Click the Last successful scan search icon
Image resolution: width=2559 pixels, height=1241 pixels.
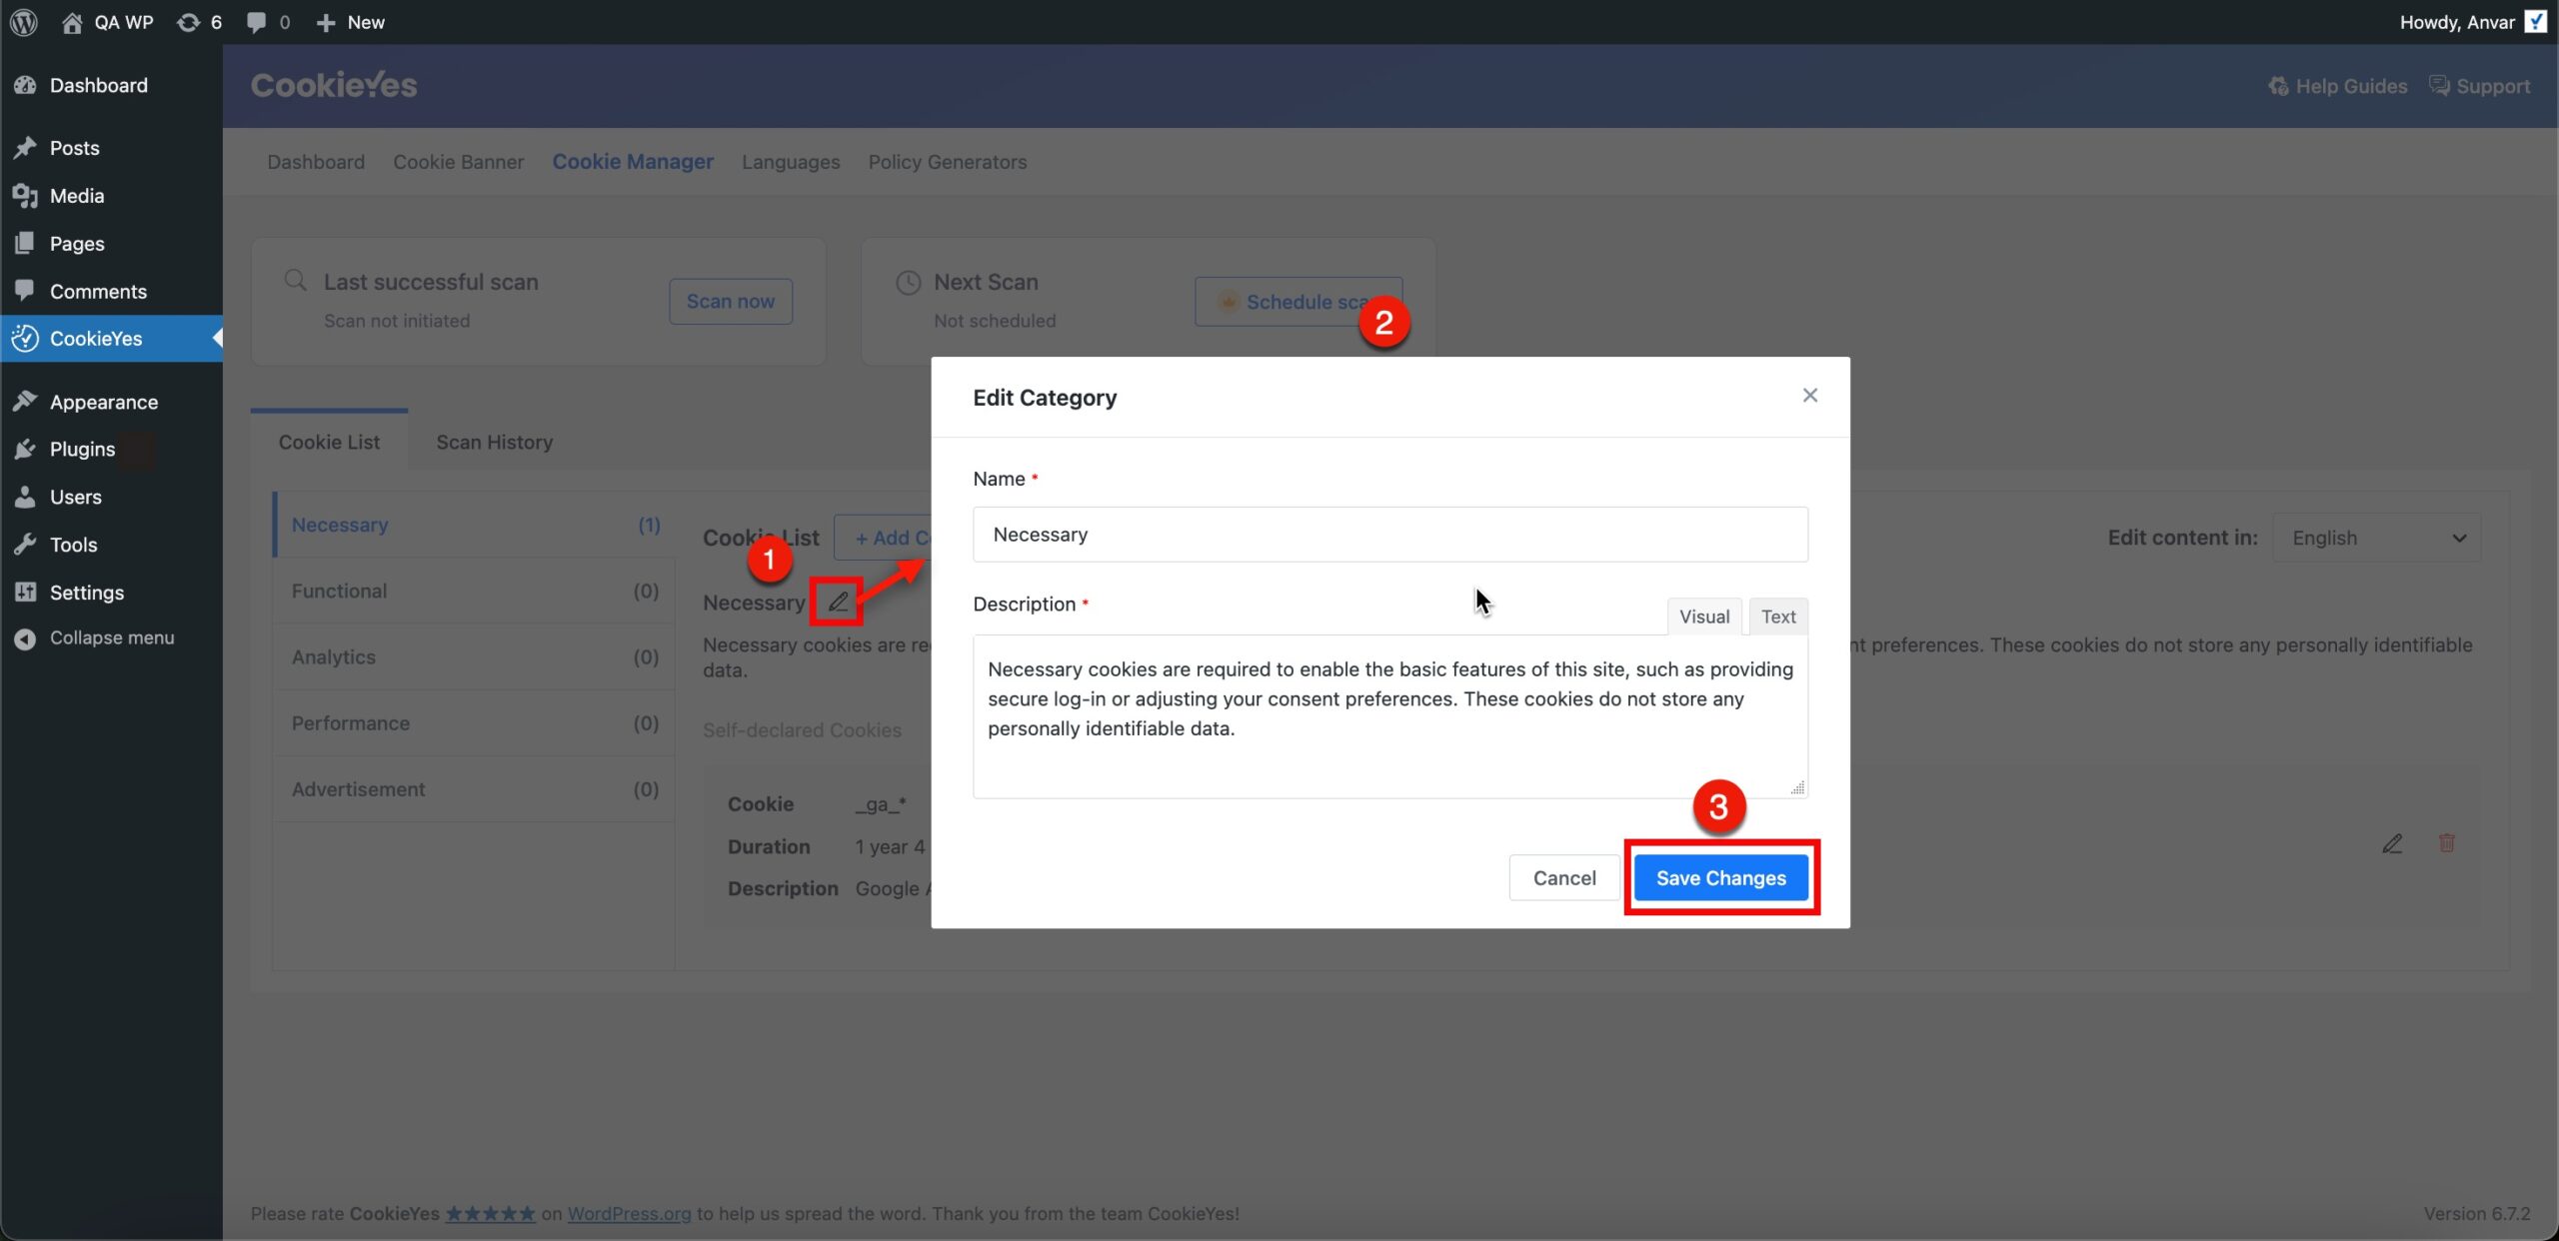(295, 280)
